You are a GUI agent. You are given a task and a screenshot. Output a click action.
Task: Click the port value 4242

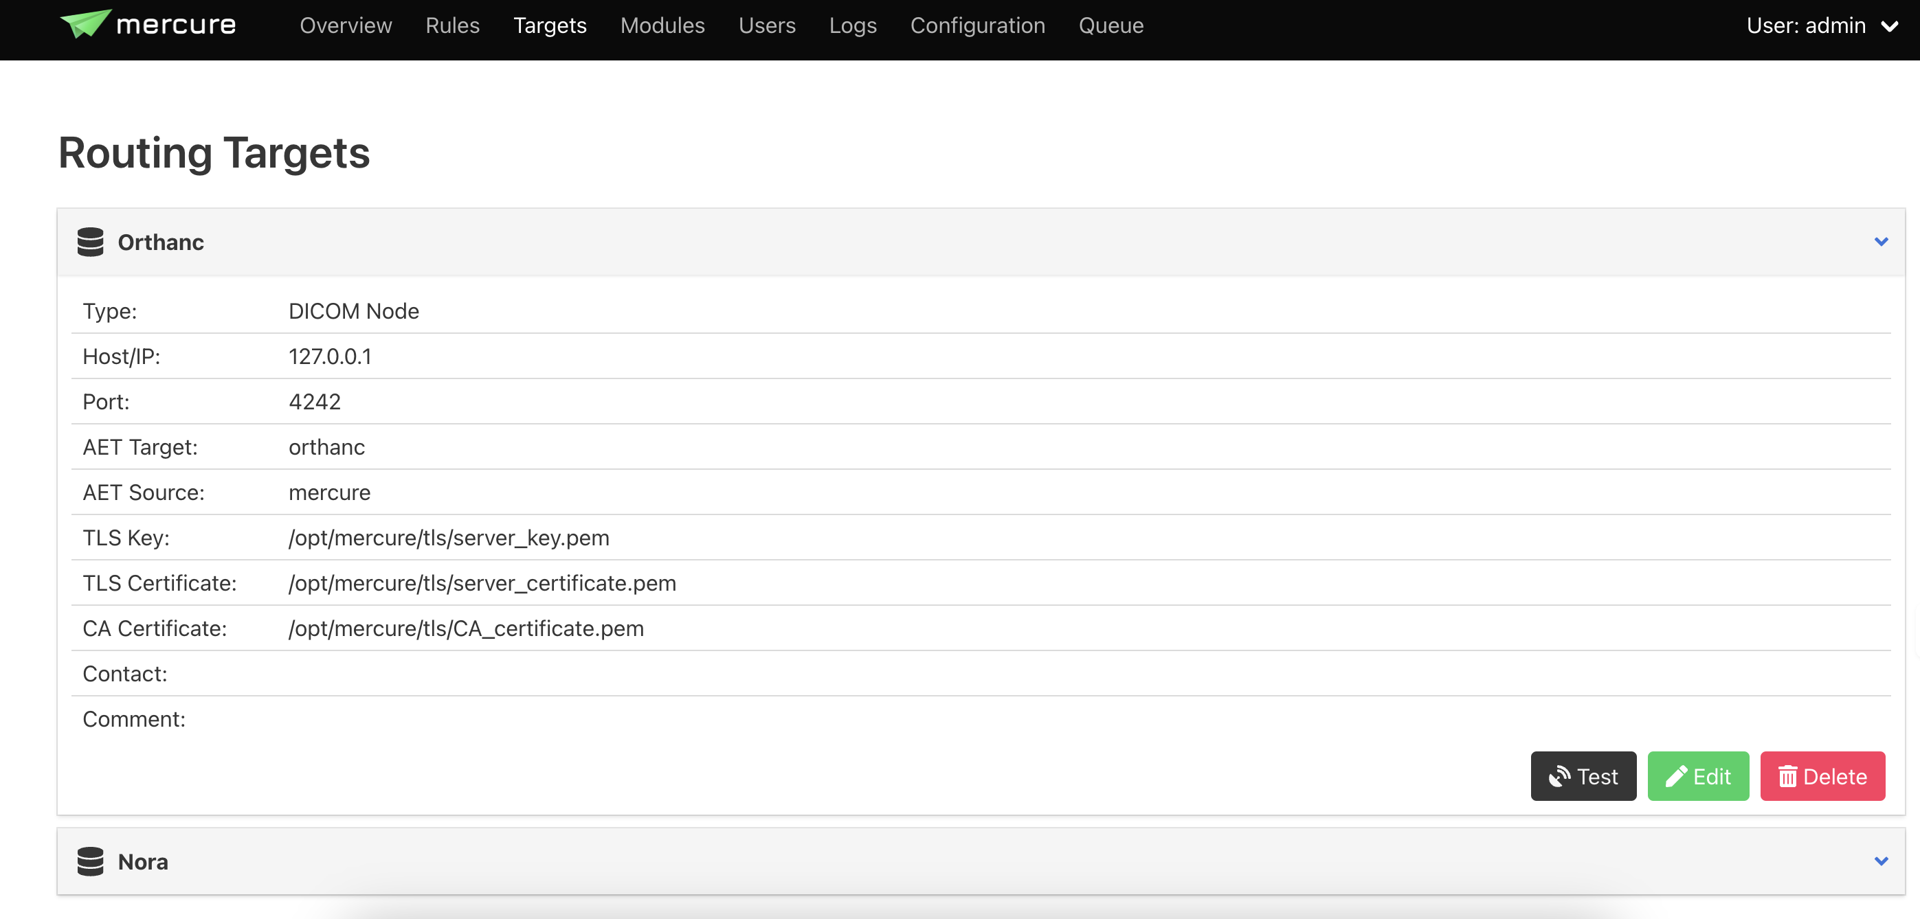click(315, 401)
